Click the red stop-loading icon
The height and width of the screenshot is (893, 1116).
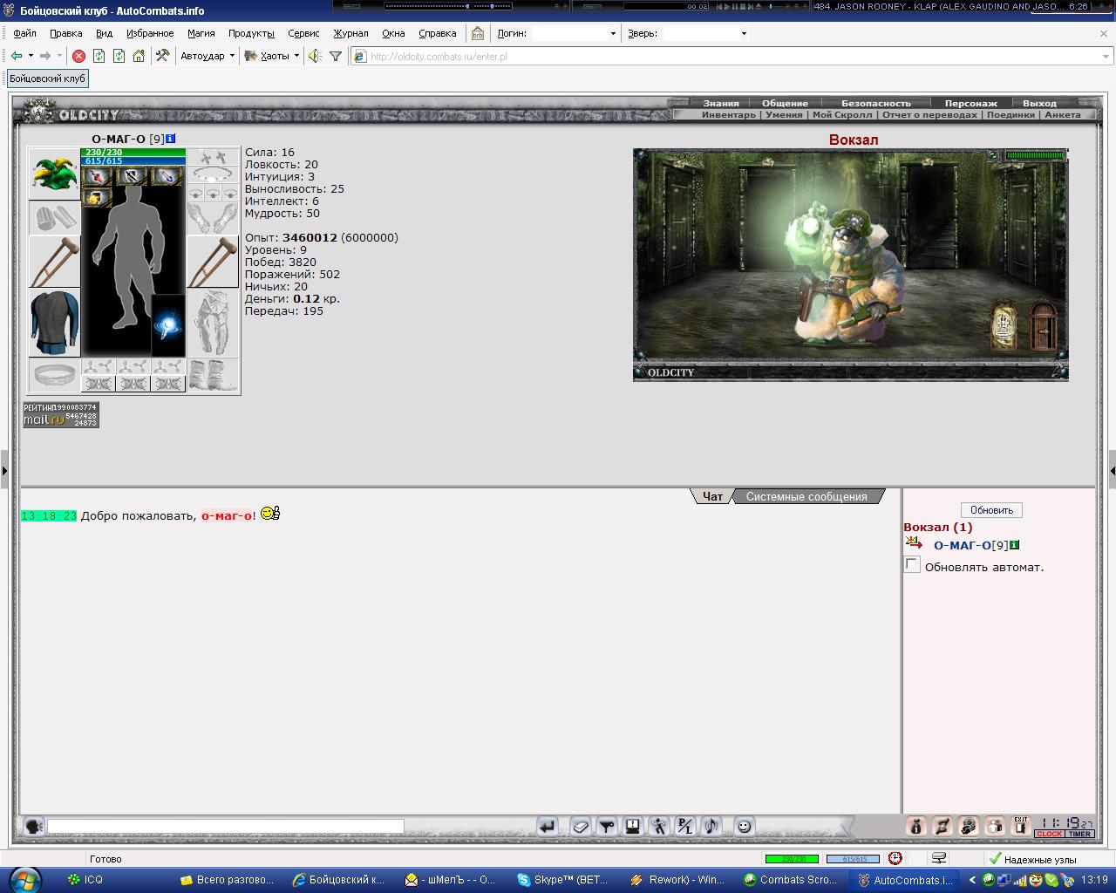tap(78, 56)
